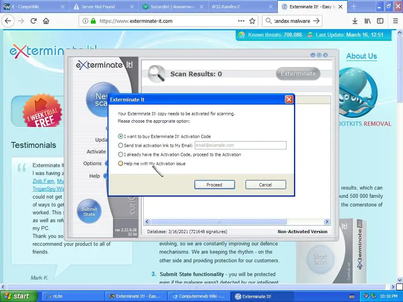The image size is (403, 302).
Task: Open the Windows start button
Action: tap(18, 296)
